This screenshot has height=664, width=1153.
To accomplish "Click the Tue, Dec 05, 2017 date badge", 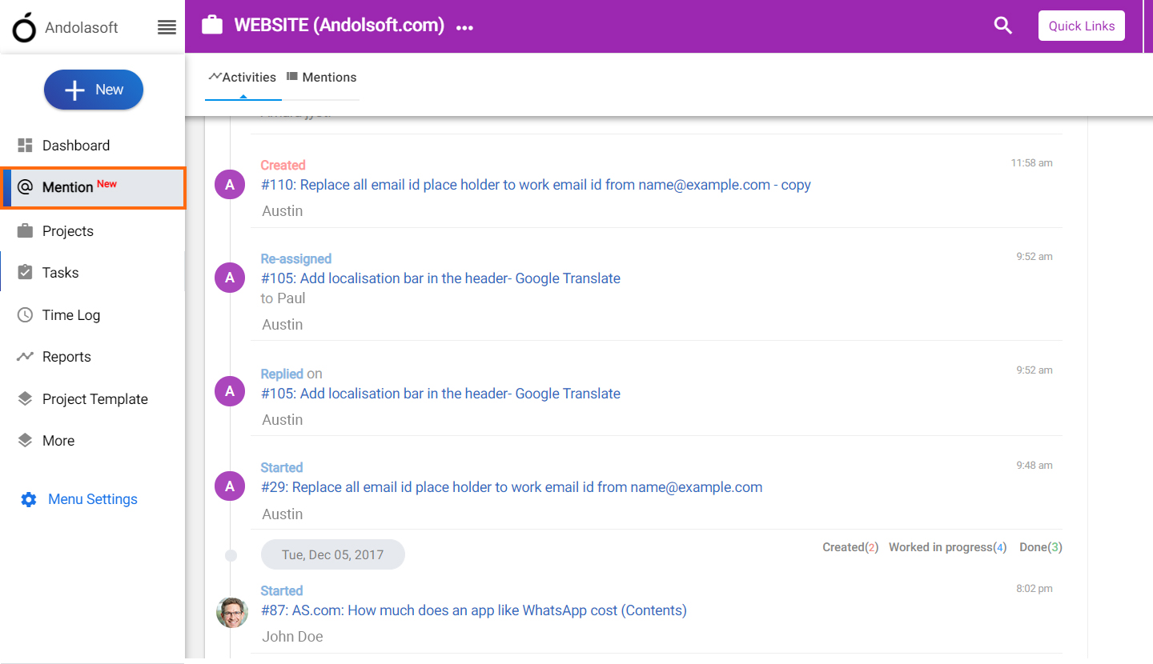I will [x=333, y=554].
